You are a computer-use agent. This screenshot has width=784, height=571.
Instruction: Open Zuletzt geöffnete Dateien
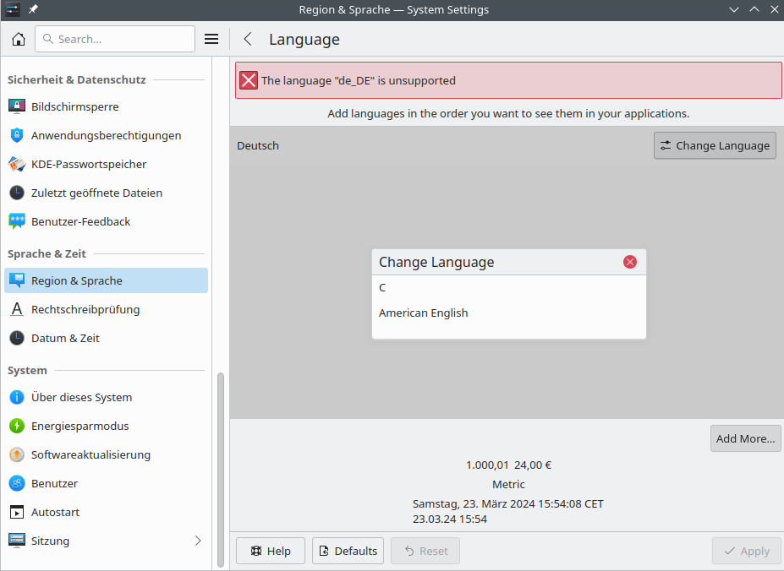(x=106, y=193)
